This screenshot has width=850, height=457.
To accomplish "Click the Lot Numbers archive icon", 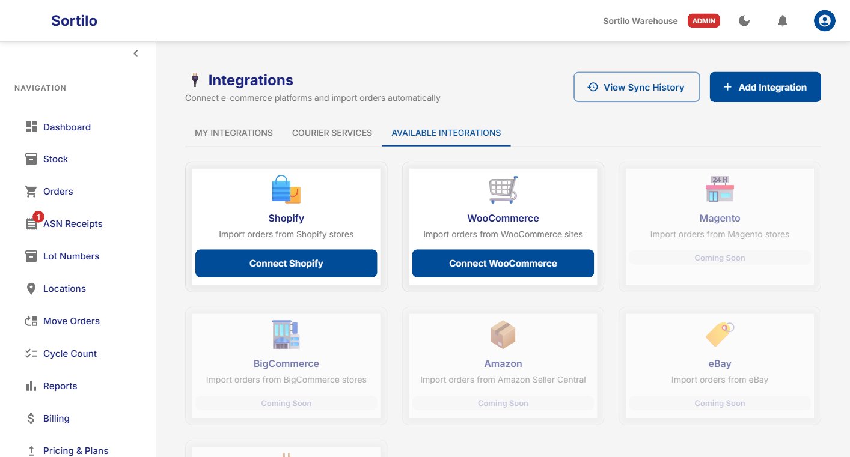I will [31, 256].
